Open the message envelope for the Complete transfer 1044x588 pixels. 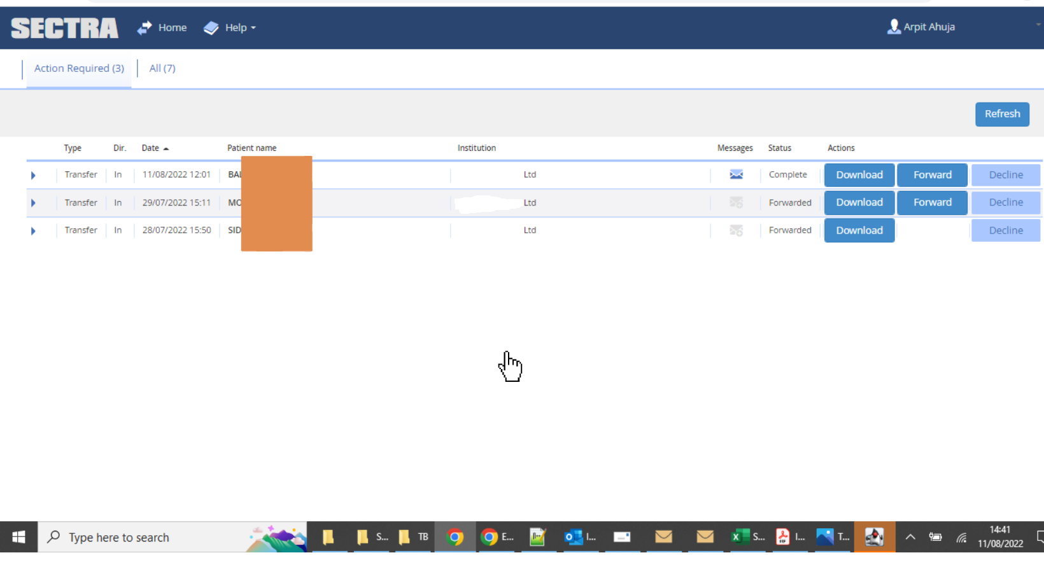click(x=736, y=174)
